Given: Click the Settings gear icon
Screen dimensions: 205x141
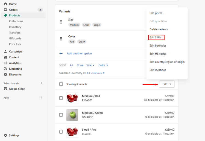Looking at the screenshot, I should click(5, 135).
